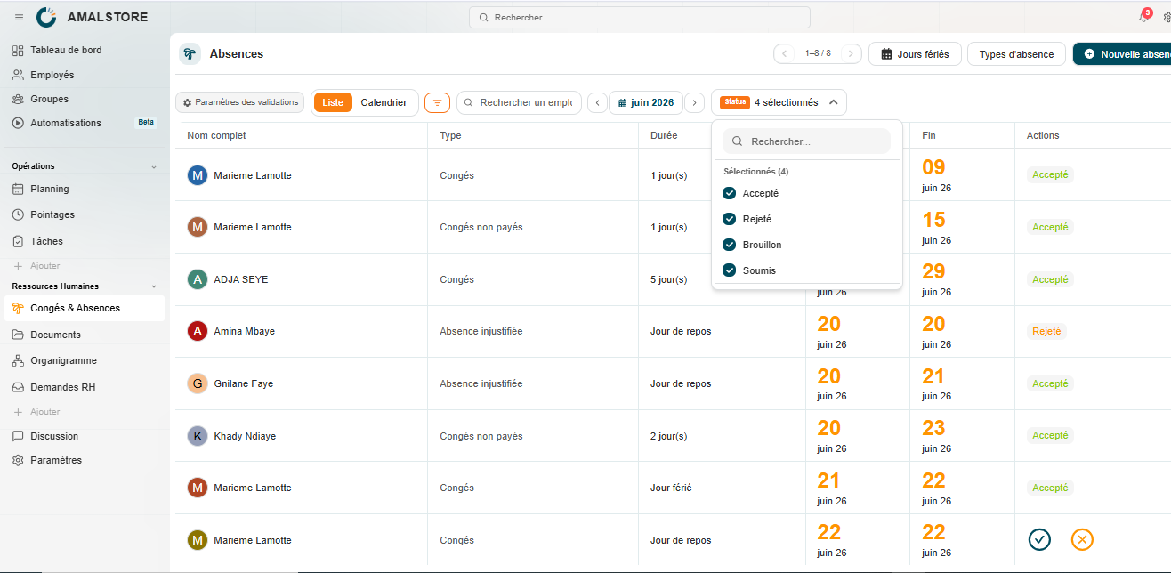Image resolution: width=1171 pixels, height=573 pixels.
Task: Collapse the Ressources Humaines sidebar section
Action: [153, 286]
